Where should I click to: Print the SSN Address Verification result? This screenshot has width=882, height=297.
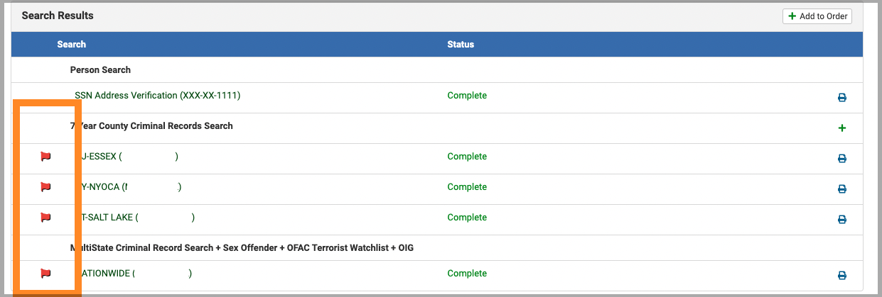click(x=842, y=98)
